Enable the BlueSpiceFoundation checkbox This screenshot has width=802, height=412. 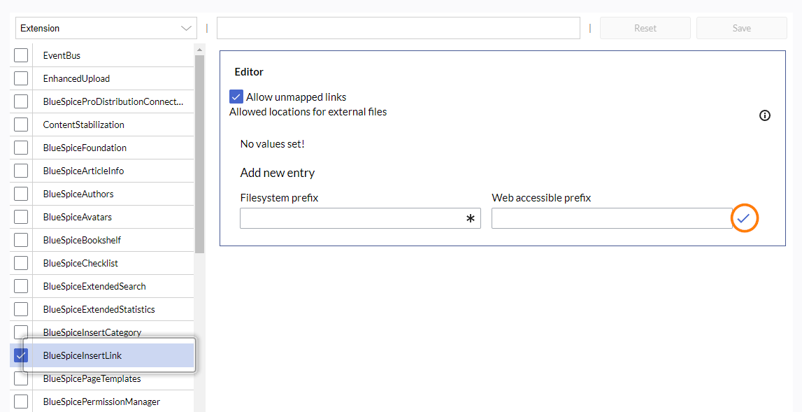click(x=21, y=148)
